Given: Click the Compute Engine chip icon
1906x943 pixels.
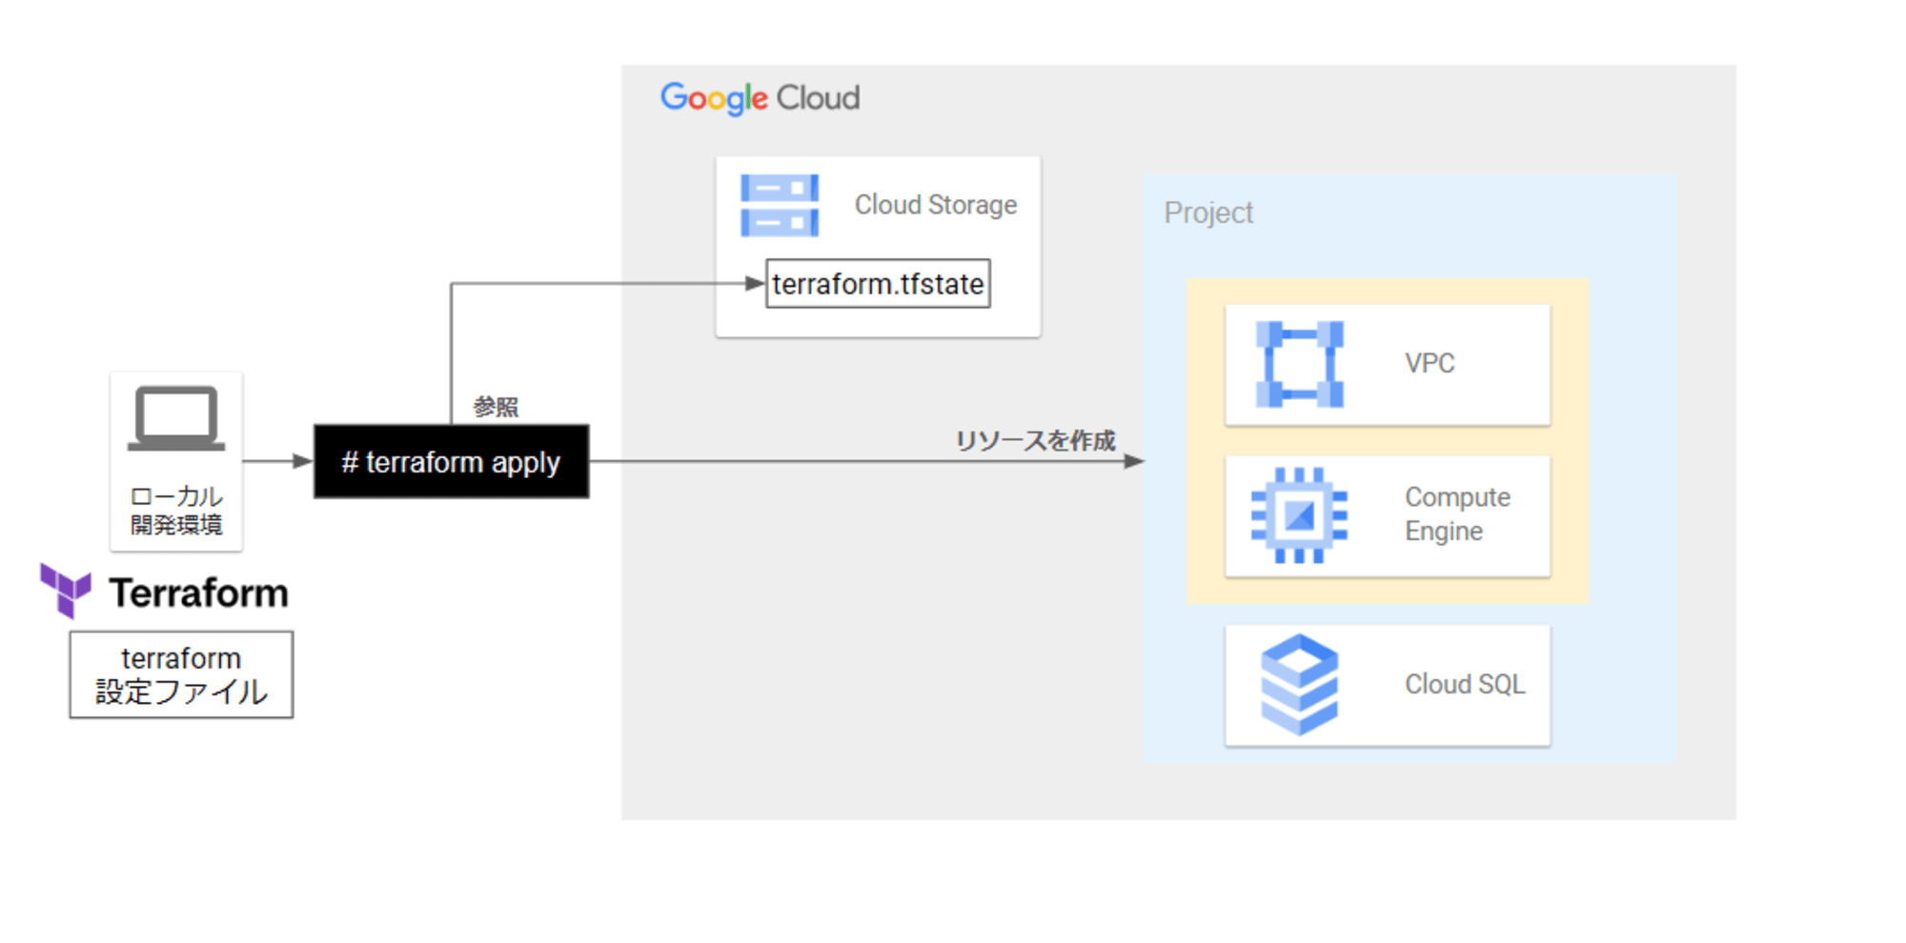Looking at the screenshot, I should click(x=1299, y=515).
